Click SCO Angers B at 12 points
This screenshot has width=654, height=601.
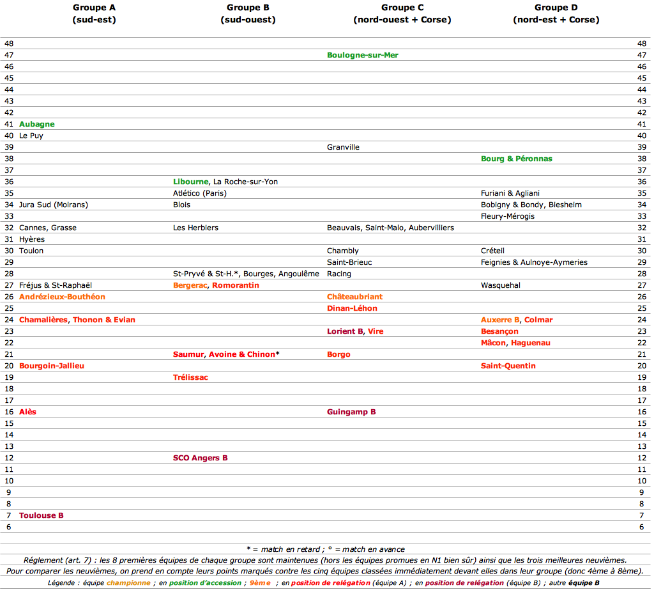point(200,458)
